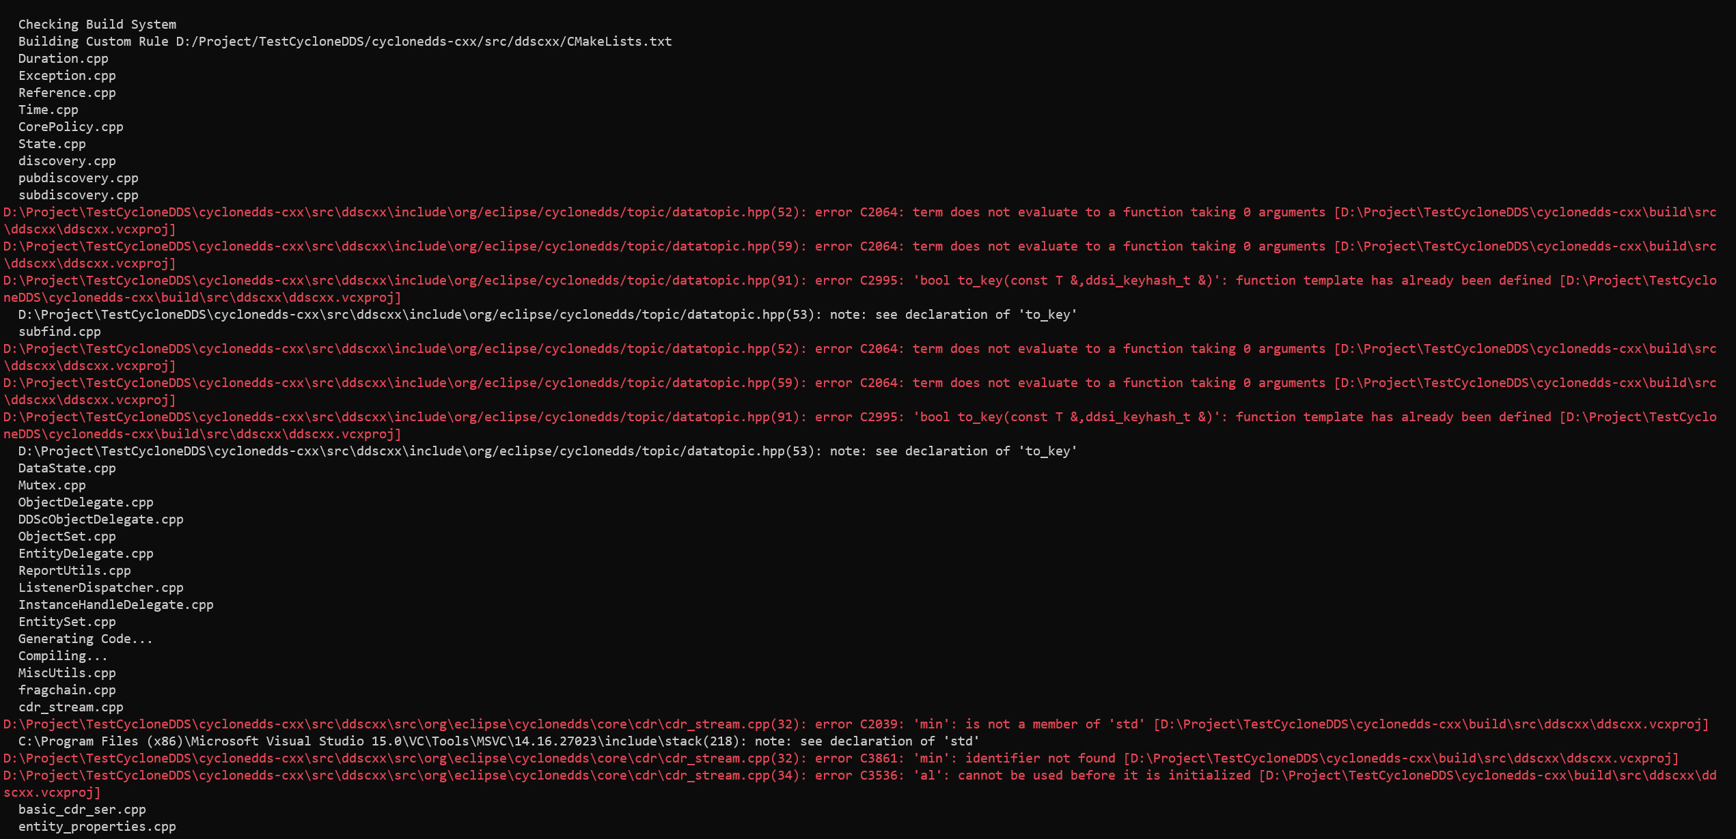Click the EntityDelegate.cpp entry

85,553
